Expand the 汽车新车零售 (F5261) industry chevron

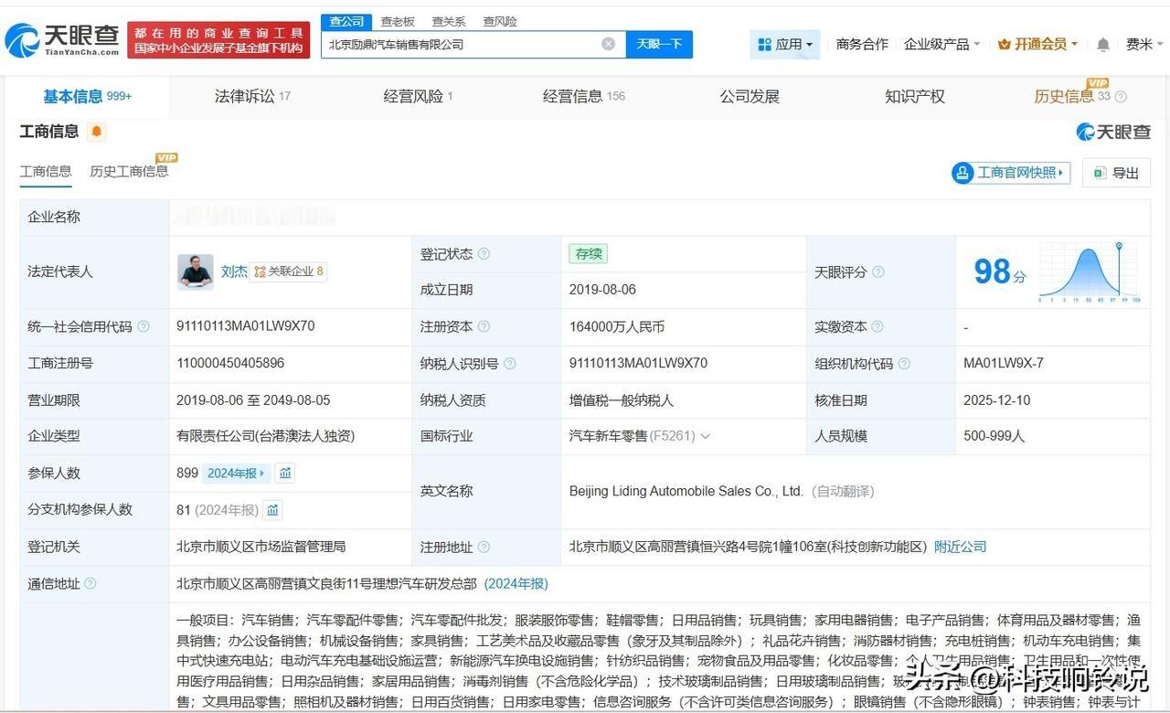click(705, 437)
